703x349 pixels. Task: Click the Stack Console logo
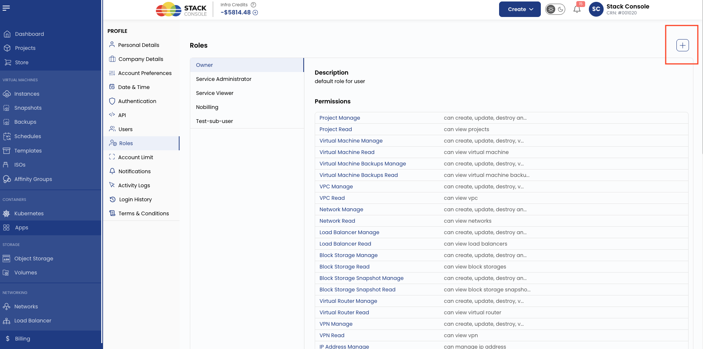(x=181, y=10)
